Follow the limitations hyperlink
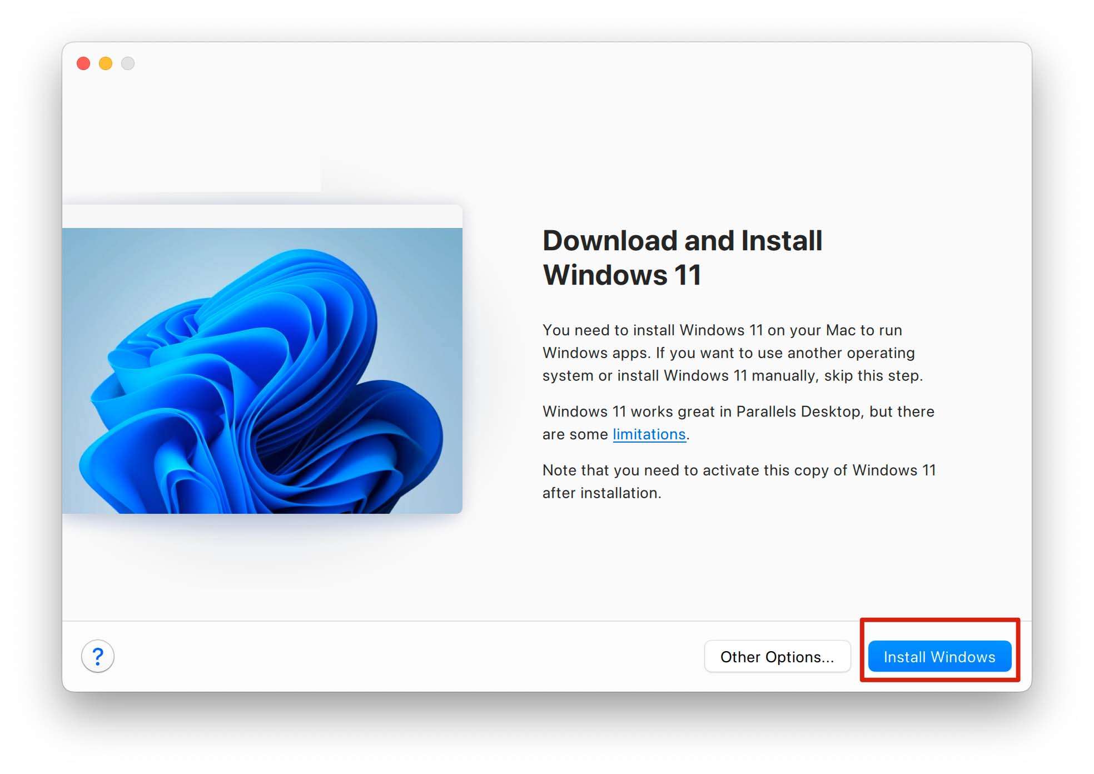This screenshot has height=774, width=1094. (649, 434)
